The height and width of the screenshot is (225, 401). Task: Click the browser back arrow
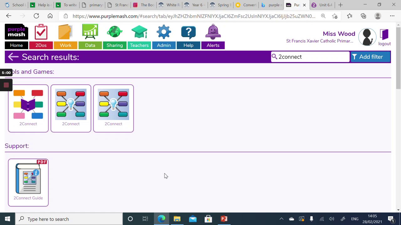click(x=9, y=16)
